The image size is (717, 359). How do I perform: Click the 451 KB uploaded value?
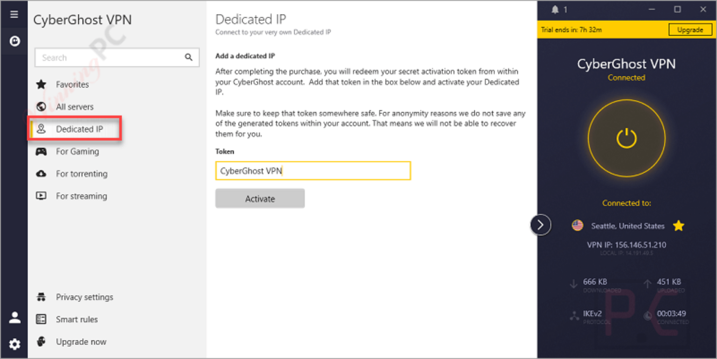click(669, 282)
